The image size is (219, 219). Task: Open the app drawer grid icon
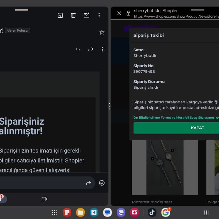click(x=54, y=212)
